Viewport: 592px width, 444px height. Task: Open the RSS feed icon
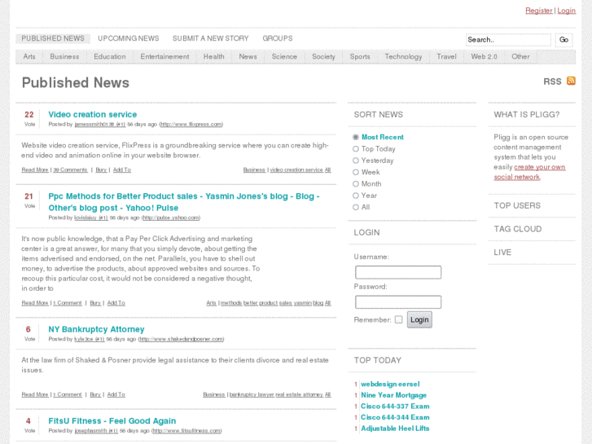pyautogui.click(x=571, y=81)
